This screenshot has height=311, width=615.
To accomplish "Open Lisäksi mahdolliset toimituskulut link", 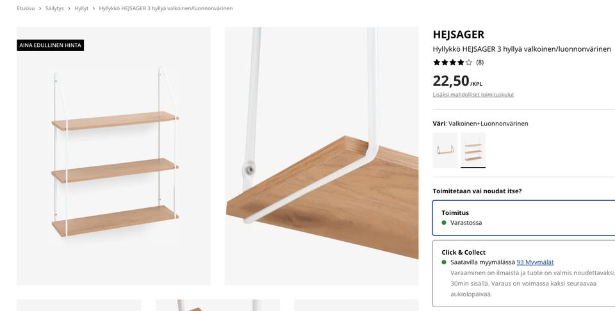I will [x=473, y=95].
